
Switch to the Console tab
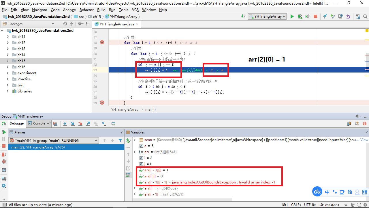(39, 123)
